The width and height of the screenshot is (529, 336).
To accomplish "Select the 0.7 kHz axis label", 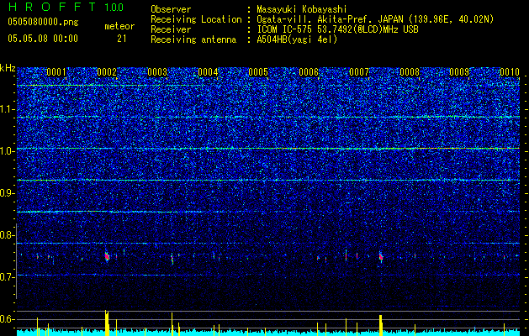I will click(8, 277).
